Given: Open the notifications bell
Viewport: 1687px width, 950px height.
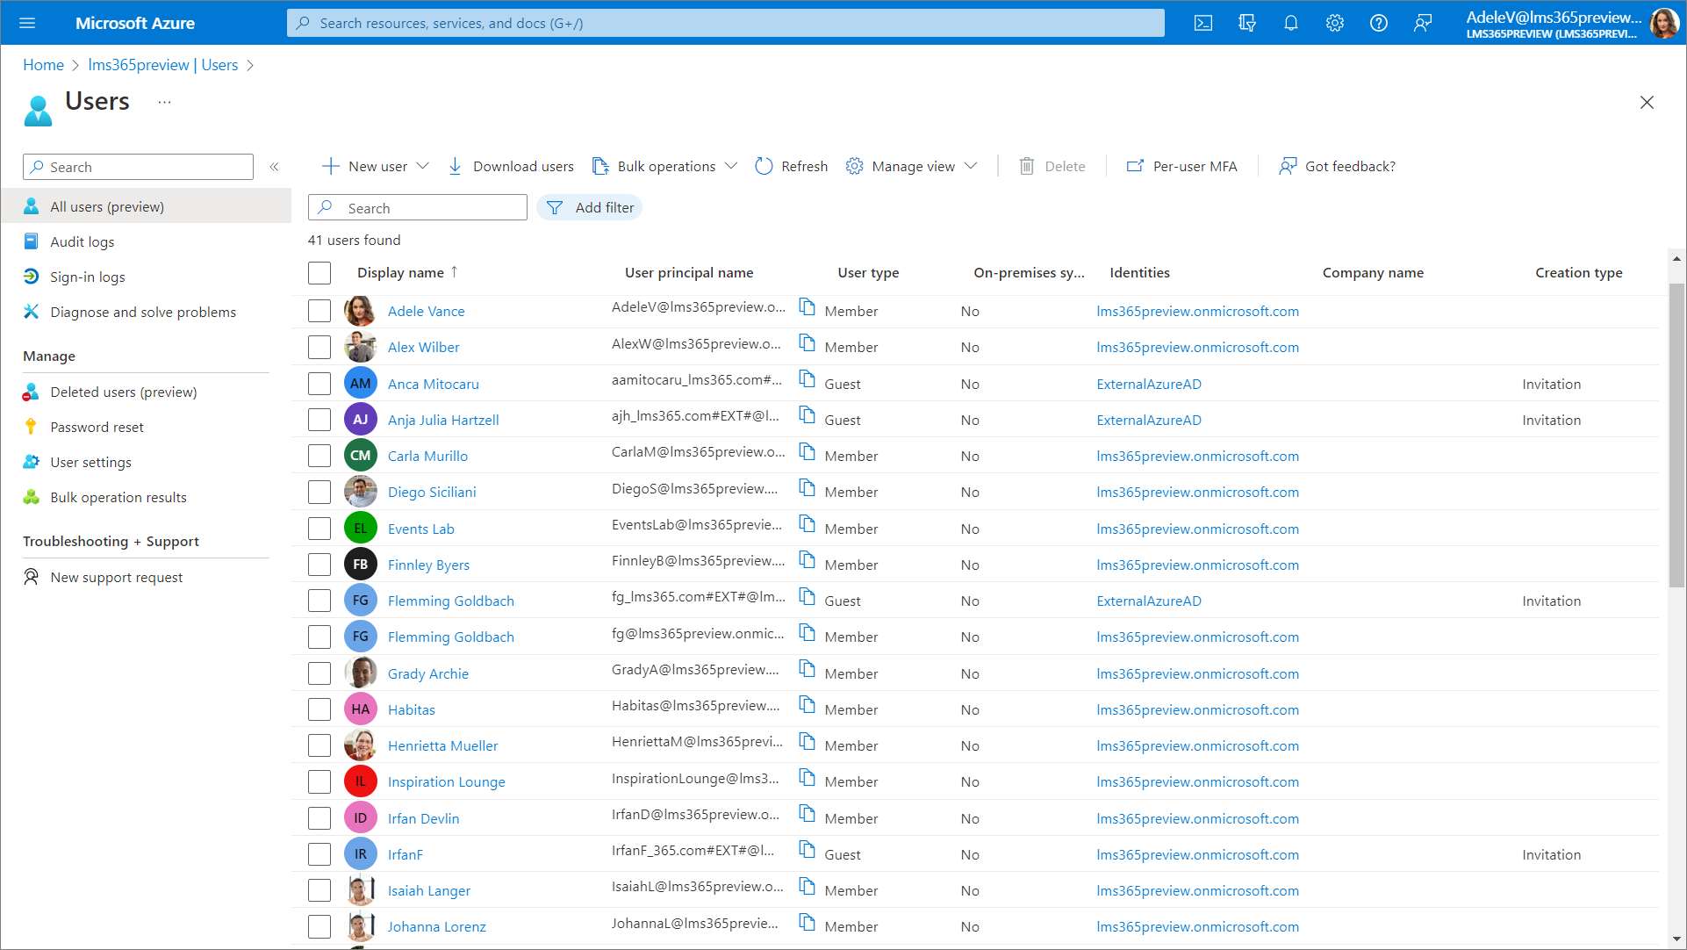Looking at the screenshot, I should 1291,23.
